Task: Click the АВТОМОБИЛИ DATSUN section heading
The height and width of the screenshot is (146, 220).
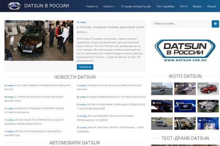Action: [x=75, y=143]
